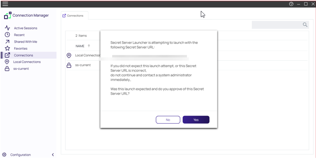Open the hamburger menu in title bar
The width and height of the screenshot is (316, 159).
(x=5, y=4)
